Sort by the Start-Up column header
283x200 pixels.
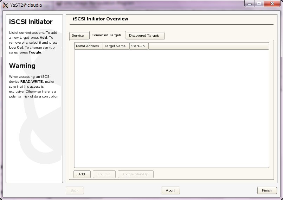(139, 46)
